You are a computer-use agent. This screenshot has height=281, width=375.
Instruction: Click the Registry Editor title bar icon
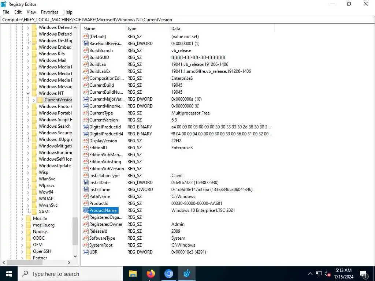[4, 4]
